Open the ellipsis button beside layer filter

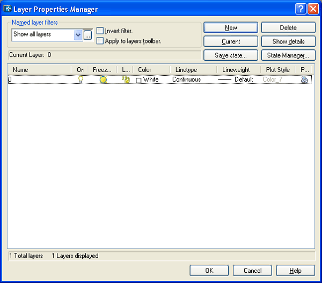coord(88,35)
